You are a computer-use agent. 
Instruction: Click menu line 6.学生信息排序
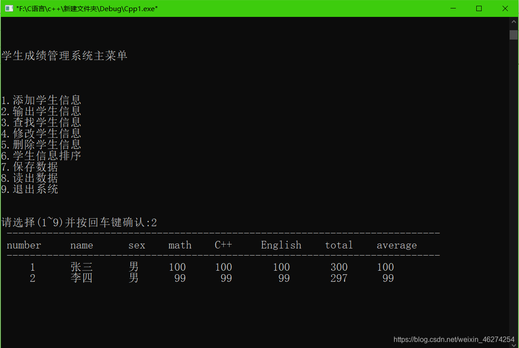click(41, 156)
